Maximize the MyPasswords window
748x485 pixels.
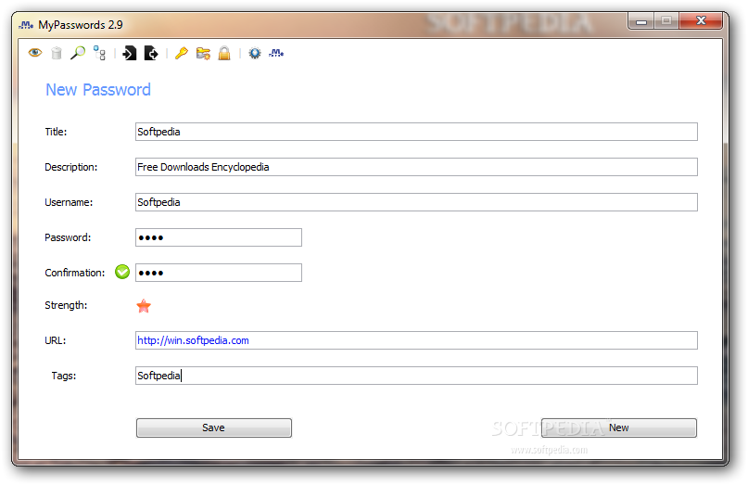(666, 21)
